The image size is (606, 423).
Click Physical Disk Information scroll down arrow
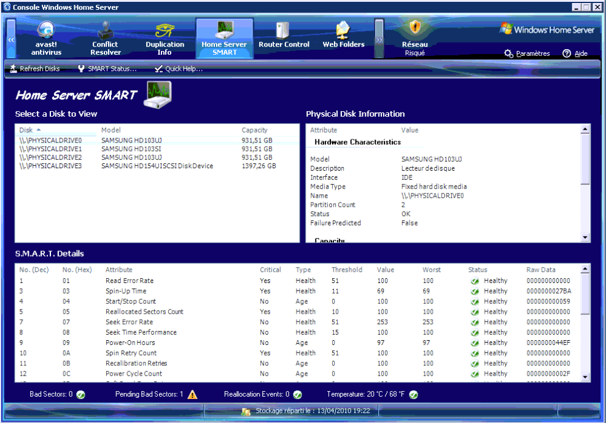[585, 238]
